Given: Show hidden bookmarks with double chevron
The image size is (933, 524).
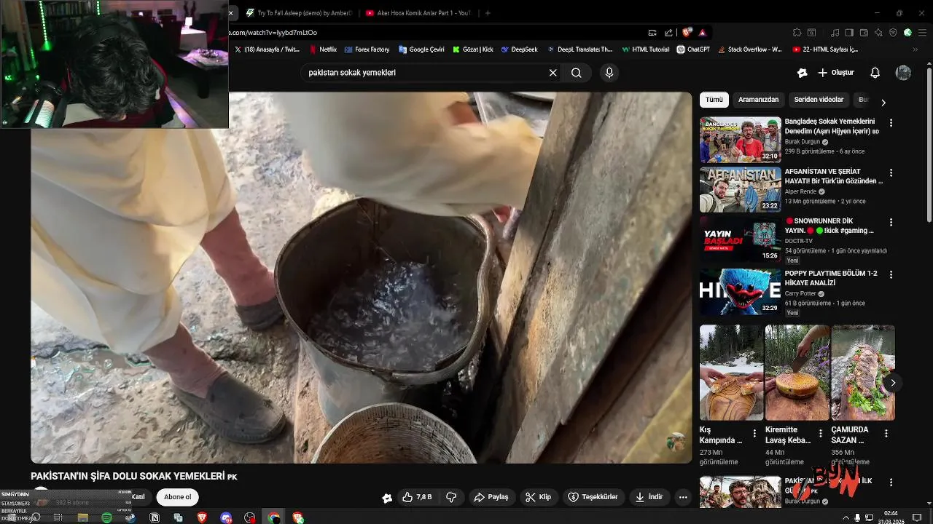Looking at the screenshot, I should (x=916, y=49).
